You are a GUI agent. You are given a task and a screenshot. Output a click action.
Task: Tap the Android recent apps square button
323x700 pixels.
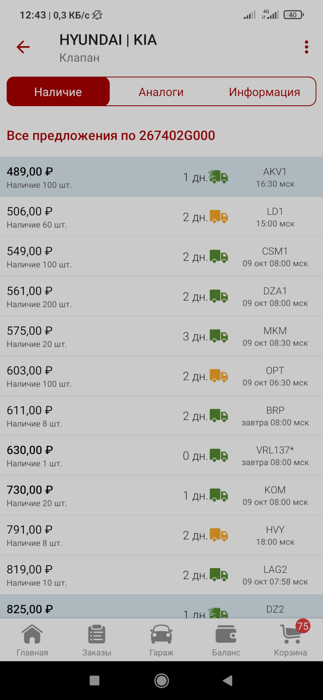coord(95,680)
